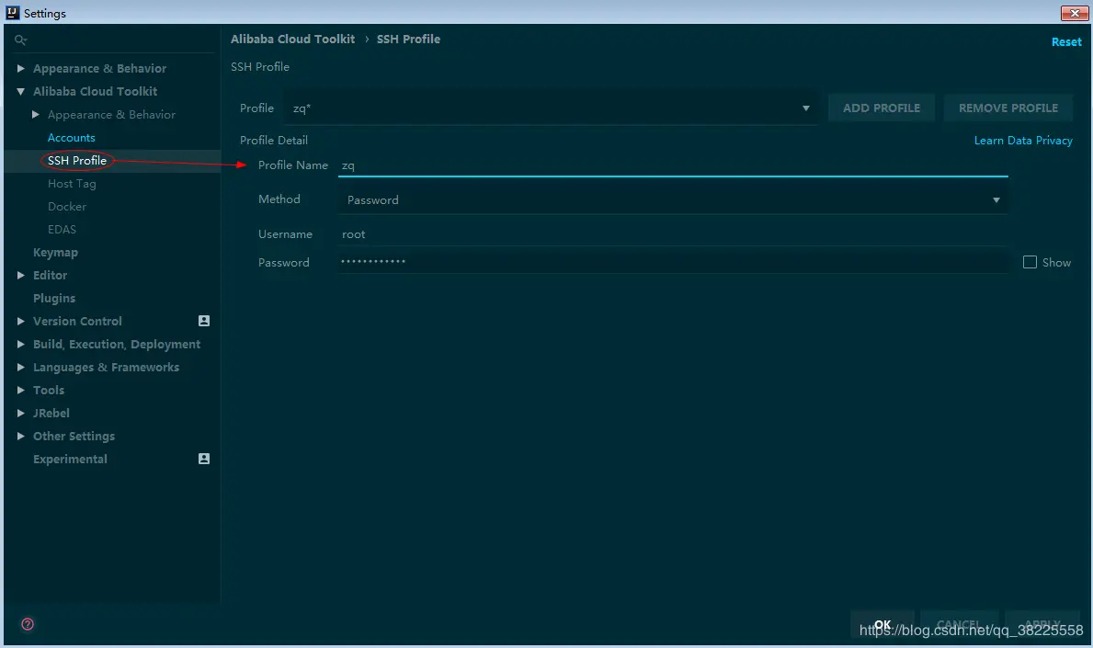Expand the Editor section
The height and width of the screenshot is (648, 1093).
click(21, 275)
